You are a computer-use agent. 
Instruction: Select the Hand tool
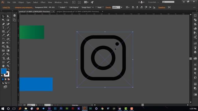[3, 66]
